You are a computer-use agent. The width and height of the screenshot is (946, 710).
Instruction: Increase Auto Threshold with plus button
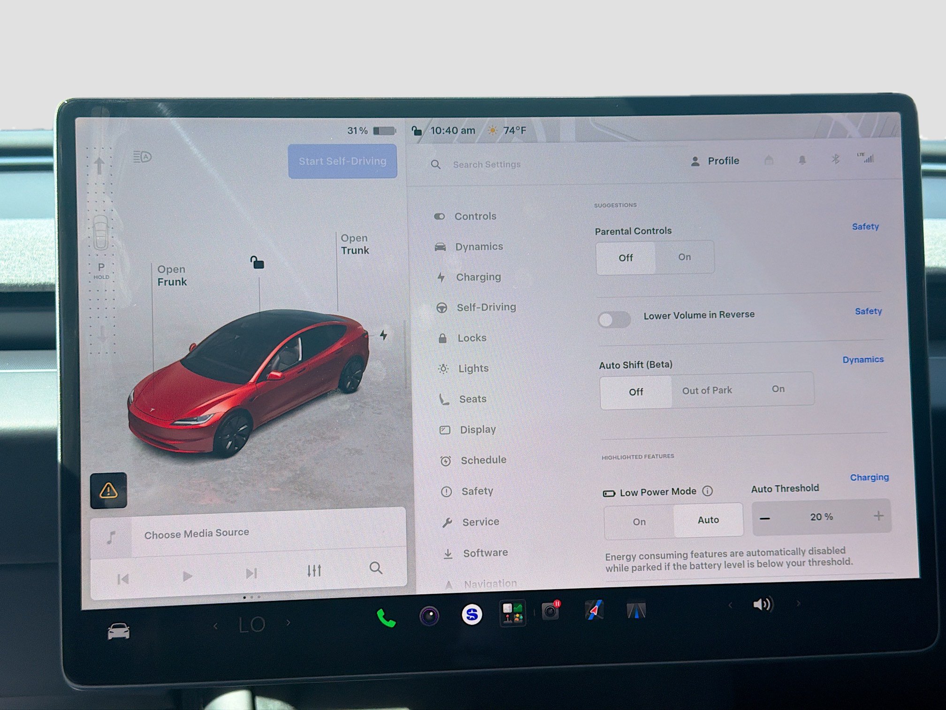[878, 516]
